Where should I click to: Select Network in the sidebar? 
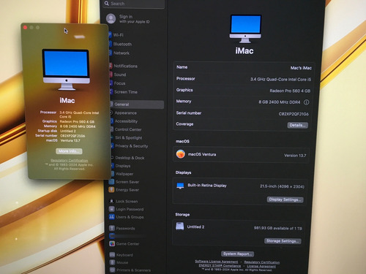tap(122, 53)
